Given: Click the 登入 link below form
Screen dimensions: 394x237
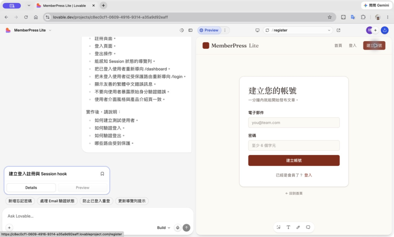Looking at the screenshot, I should click(308, 175).
